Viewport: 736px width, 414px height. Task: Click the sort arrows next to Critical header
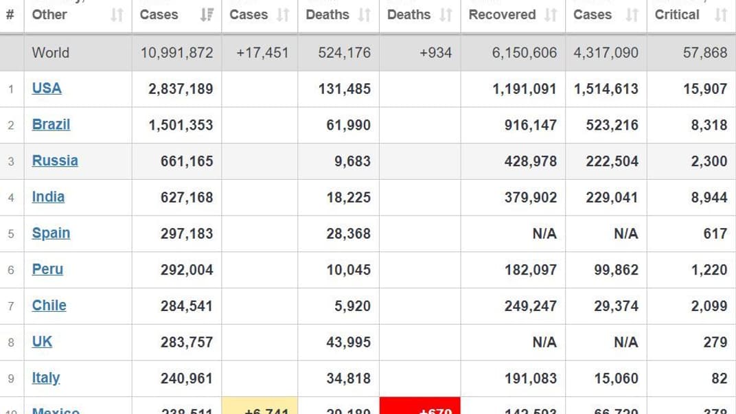tap(720, 14)
